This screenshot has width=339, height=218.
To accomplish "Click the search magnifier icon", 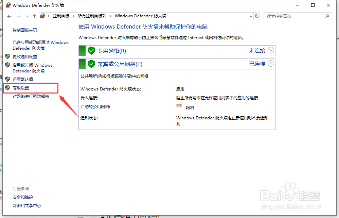I will (327, 16).
